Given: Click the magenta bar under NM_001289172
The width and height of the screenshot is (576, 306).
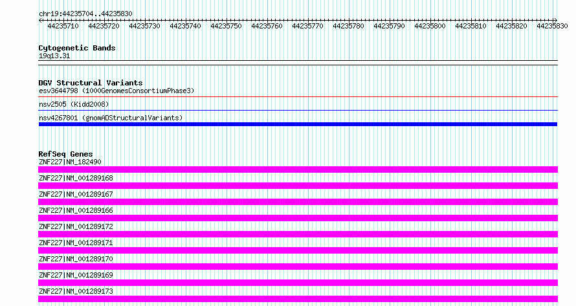Looking at the screenshot, I should 298,234.
